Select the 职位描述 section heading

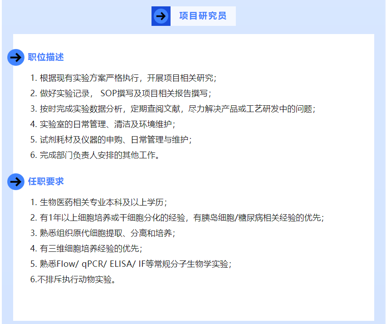coord(46,57)
